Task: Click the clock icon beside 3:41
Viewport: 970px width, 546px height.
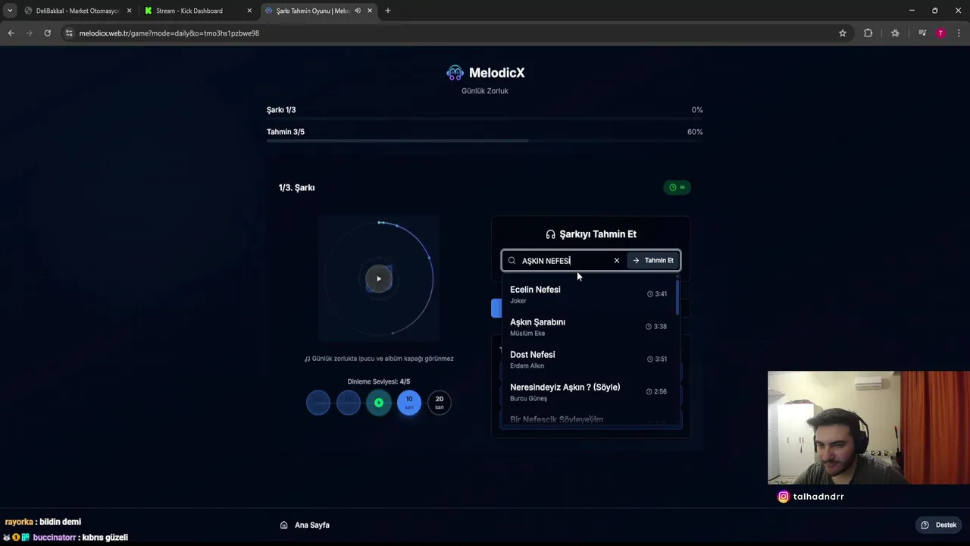Action: 649,294
